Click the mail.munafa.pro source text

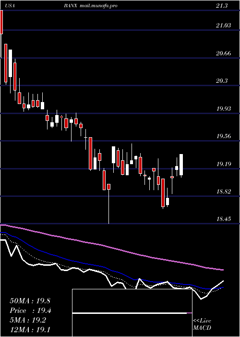(x=98, y=6)
